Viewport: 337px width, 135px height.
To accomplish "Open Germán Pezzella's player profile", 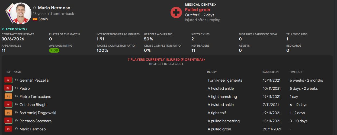I will click(34, 80).
